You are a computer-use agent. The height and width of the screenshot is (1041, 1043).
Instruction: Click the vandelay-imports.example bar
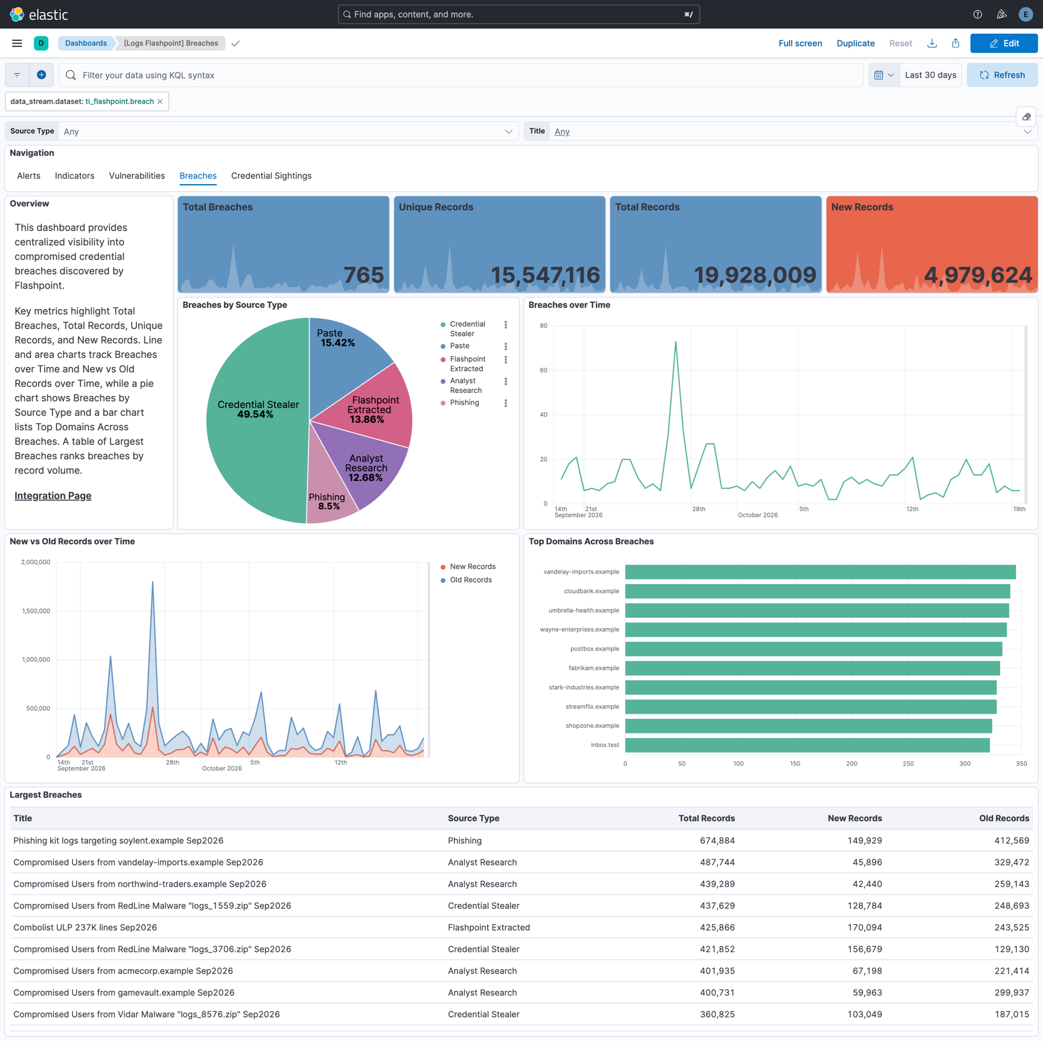(x=820, y=572)
